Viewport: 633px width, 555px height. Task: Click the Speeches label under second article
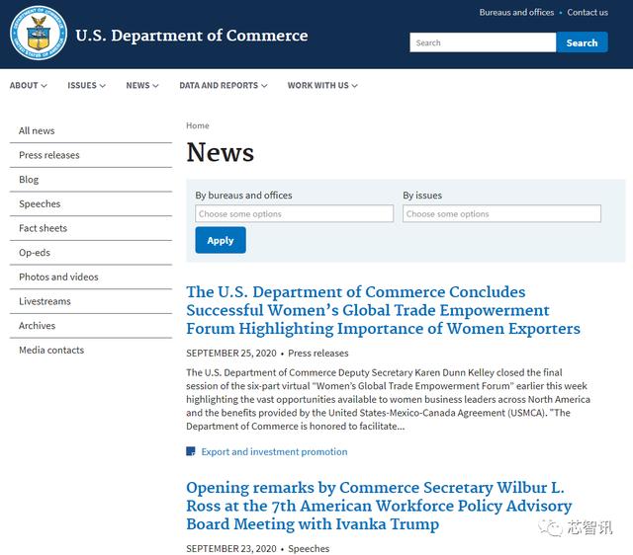point(309,548)
